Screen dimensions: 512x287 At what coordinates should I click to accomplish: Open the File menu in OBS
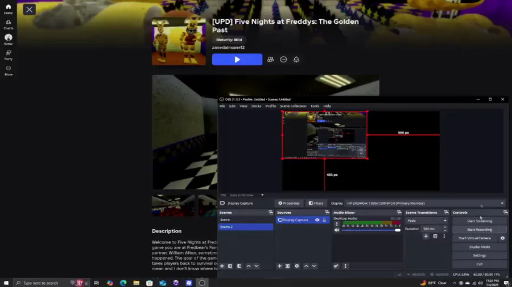click(x=222, y=106)
